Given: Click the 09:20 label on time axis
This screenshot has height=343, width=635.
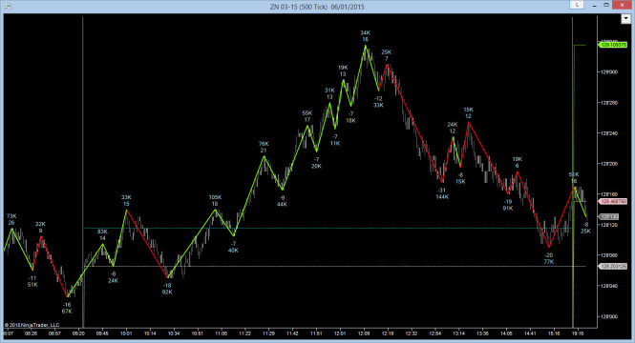Looking at the screenshot, I should click(x=78, y=333).
